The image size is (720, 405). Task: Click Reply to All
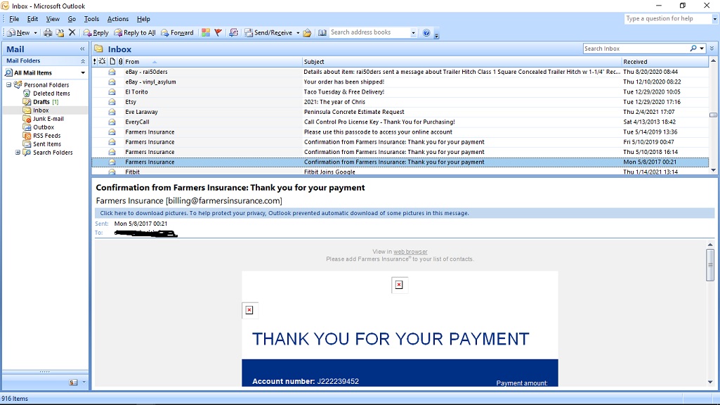[135, 32]
